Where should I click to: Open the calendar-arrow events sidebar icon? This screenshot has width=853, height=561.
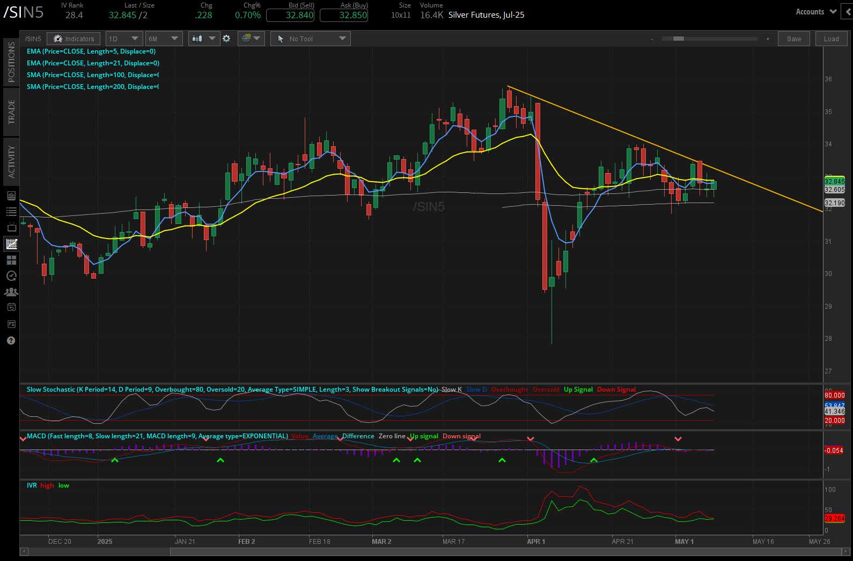11,308
